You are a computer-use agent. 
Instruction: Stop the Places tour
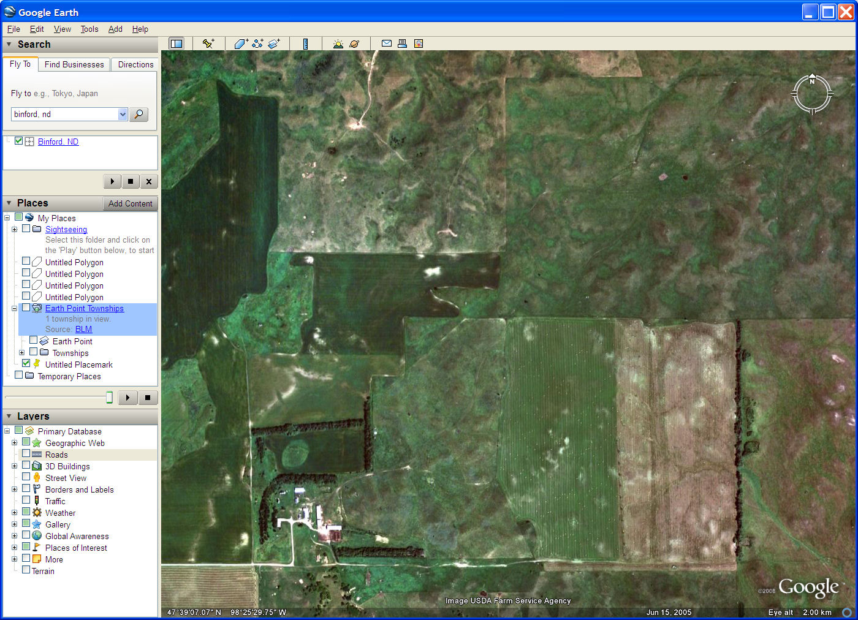[148, 398]
